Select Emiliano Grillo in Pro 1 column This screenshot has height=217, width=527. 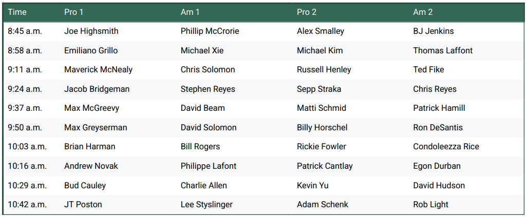(x=91, y=50)
